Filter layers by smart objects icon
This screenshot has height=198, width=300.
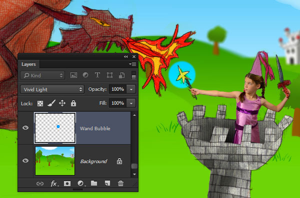pyautogui.click(x=121, y=75)
